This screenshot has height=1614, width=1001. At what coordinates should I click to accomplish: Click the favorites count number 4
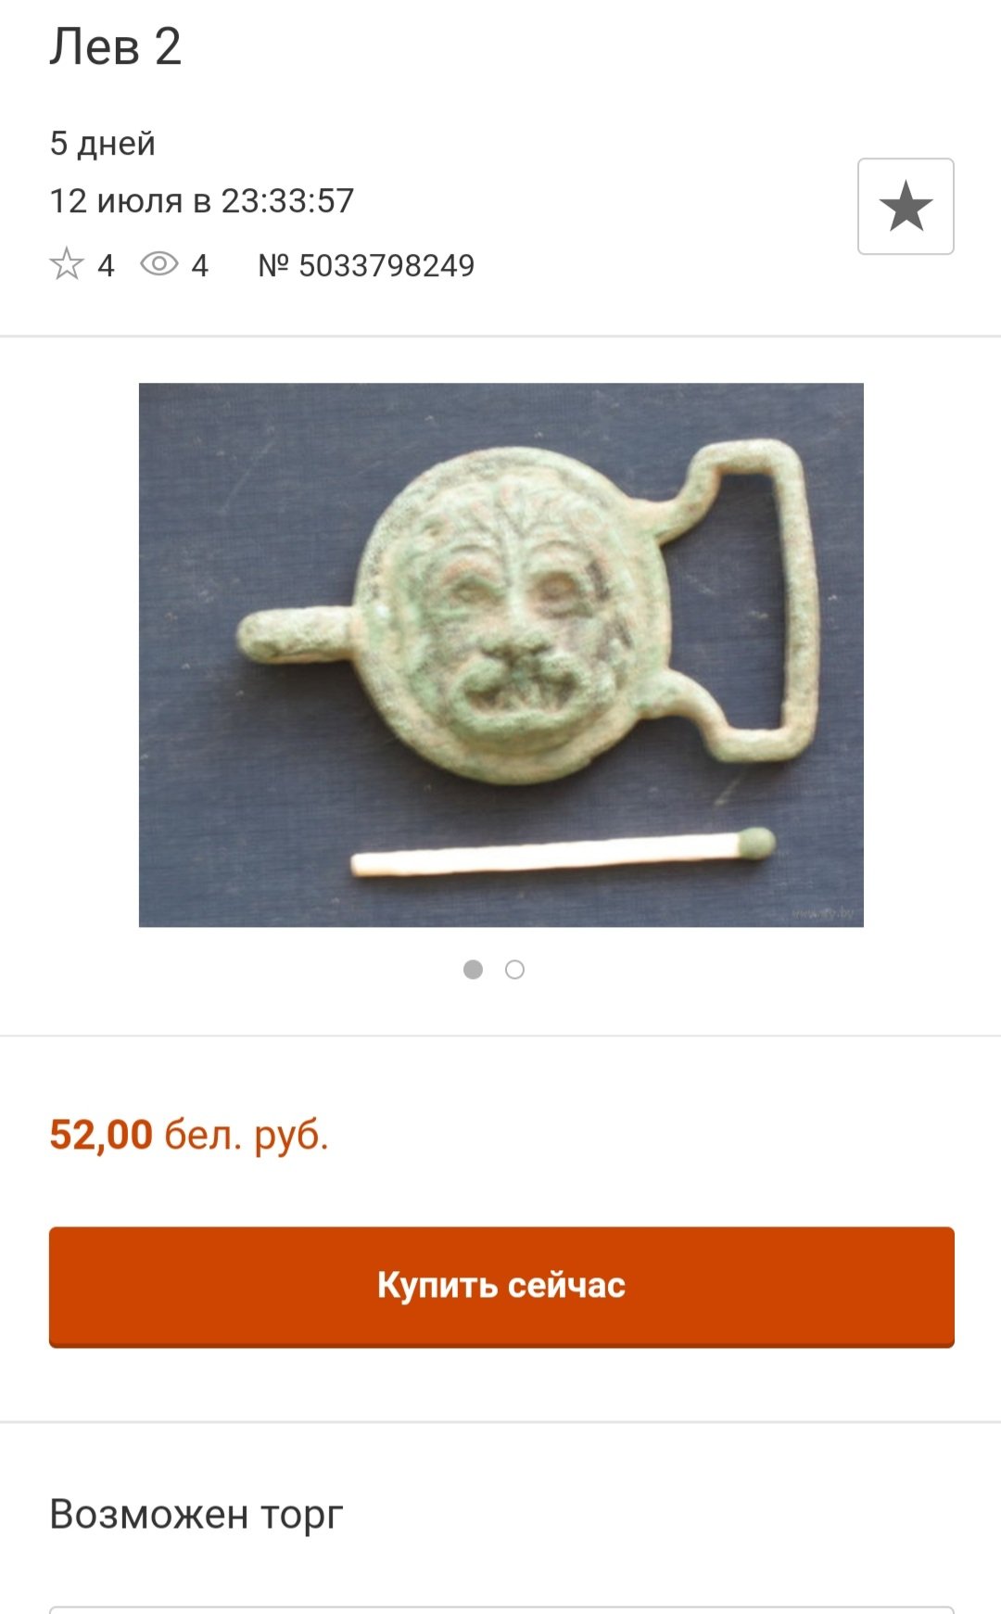coord(106,266)
